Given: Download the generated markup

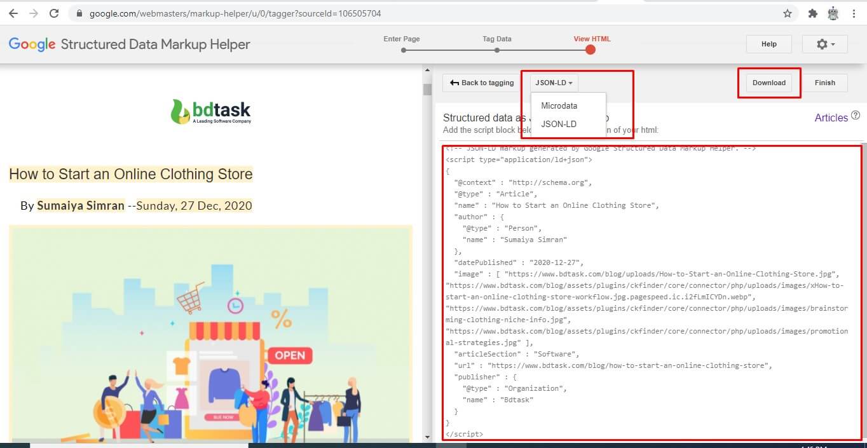Looking at the screenshot, I should (768, 83).
